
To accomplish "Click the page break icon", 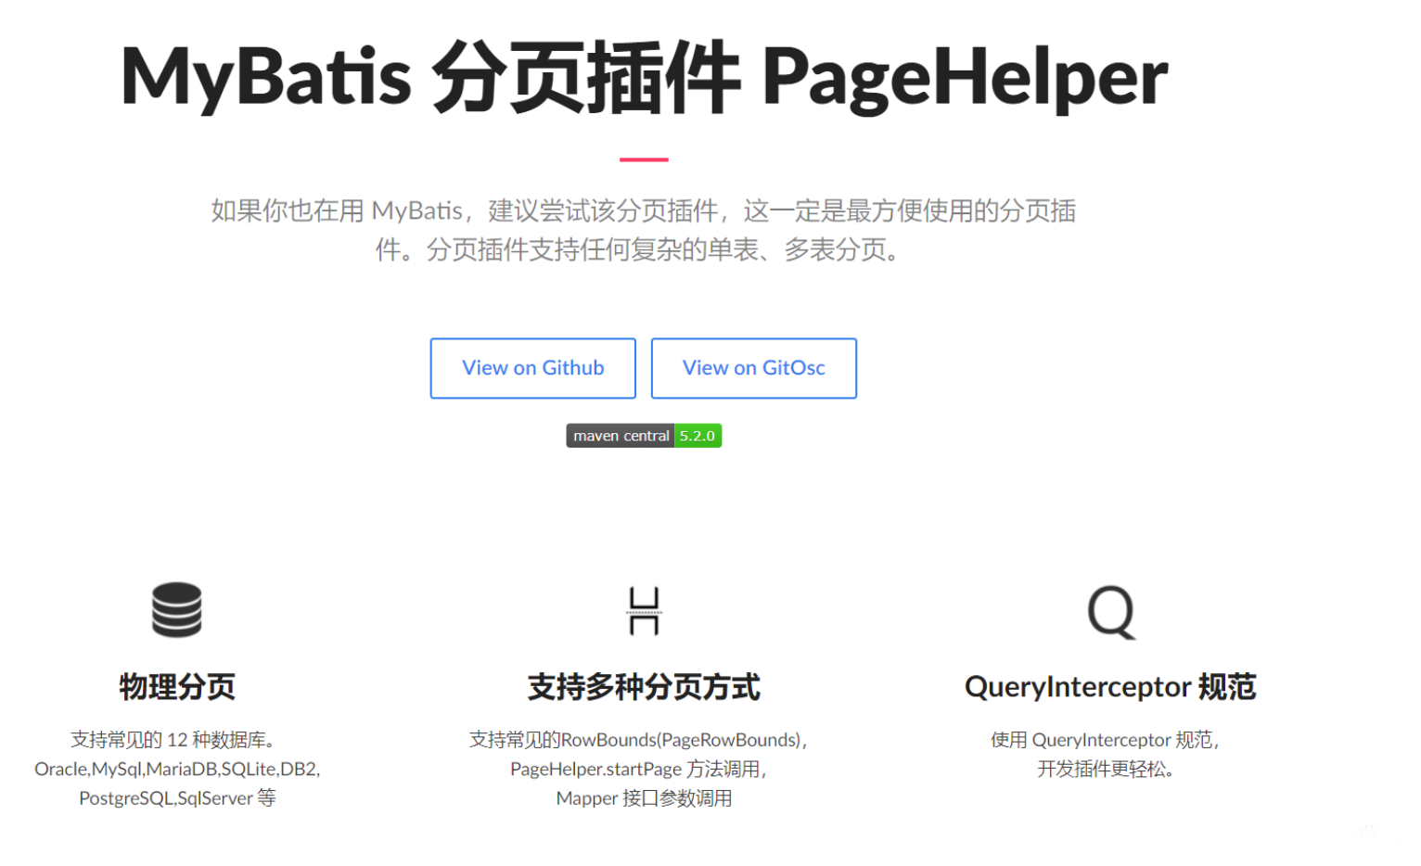I will pos(644,611).
